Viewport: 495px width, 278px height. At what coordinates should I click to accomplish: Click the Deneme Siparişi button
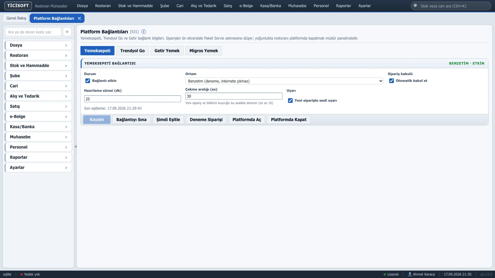(x=206, y=120)
